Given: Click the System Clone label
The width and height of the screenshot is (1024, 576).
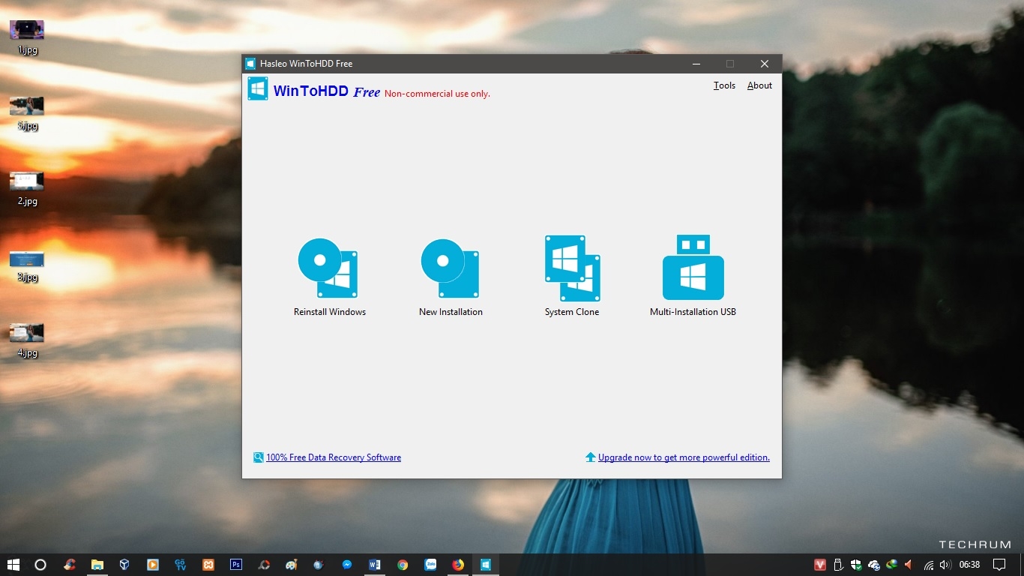Looking at the screenshot, I should coord(572,312).
